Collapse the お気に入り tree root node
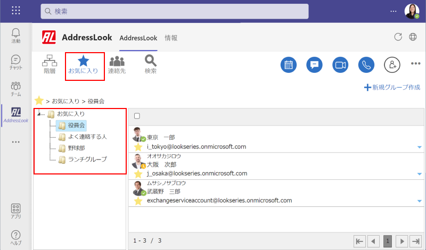426x250 pixels. (x=40, y=114)
